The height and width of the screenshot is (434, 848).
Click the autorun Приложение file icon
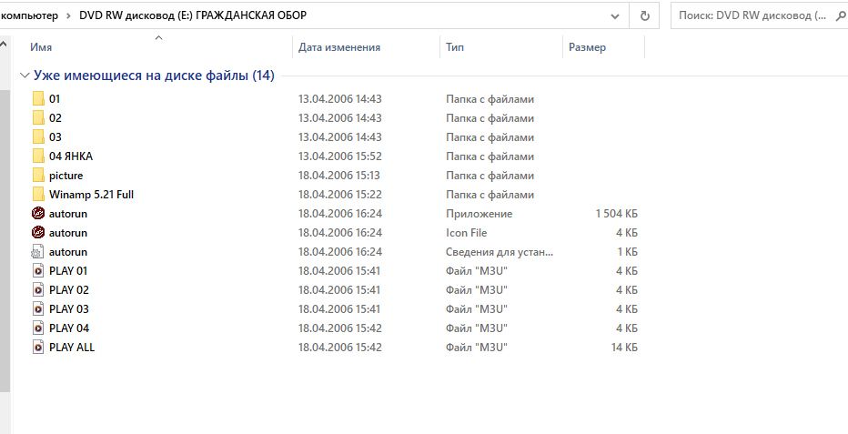(38, 214)
